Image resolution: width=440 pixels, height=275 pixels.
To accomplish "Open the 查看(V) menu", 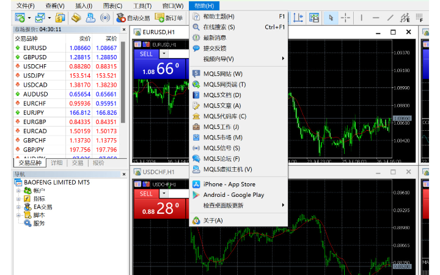I will point(55,6).
